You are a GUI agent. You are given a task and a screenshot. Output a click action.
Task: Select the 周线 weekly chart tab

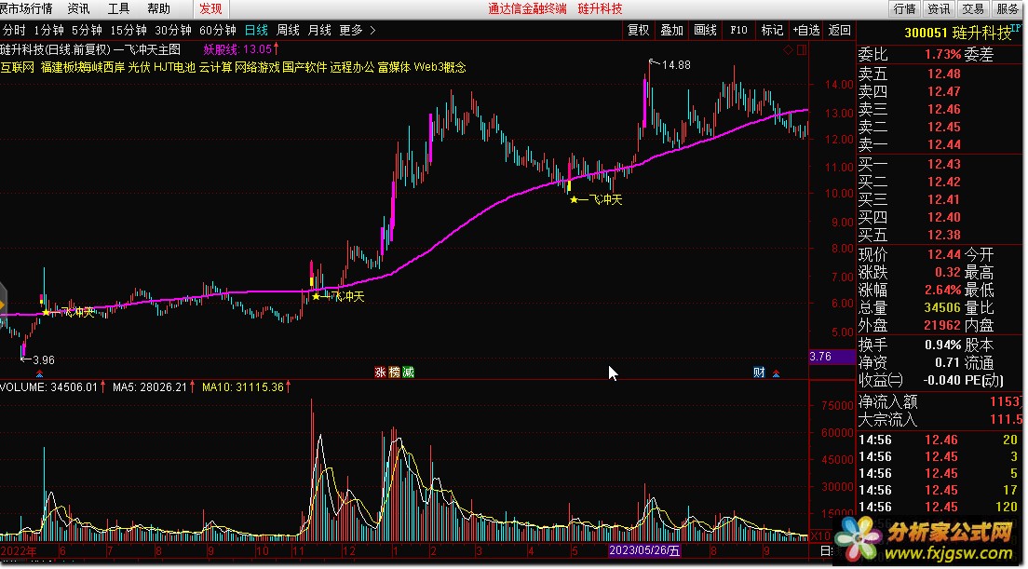(x=287, y=30)
